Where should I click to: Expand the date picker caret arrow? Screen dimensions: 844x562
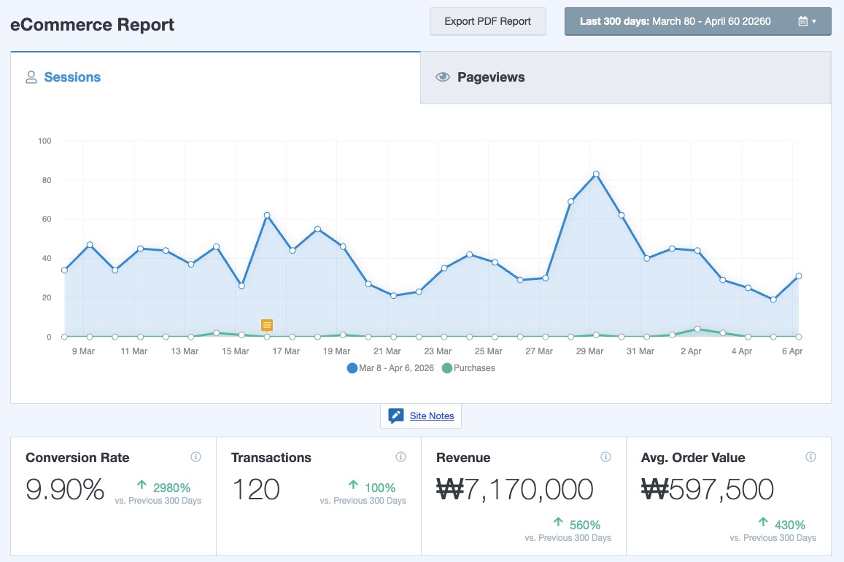click(x=814, y=22)
